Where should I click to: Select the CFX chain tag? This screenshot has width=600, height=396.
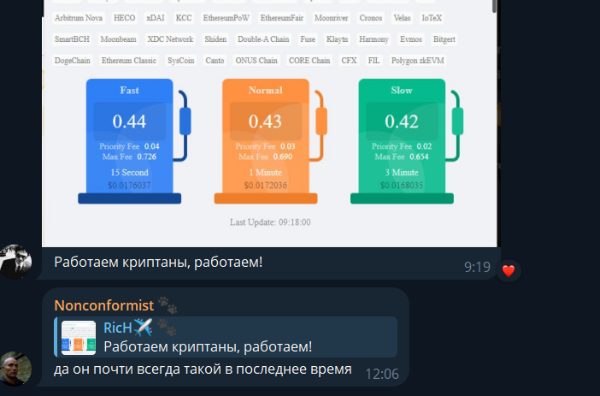tap(349, 61)
